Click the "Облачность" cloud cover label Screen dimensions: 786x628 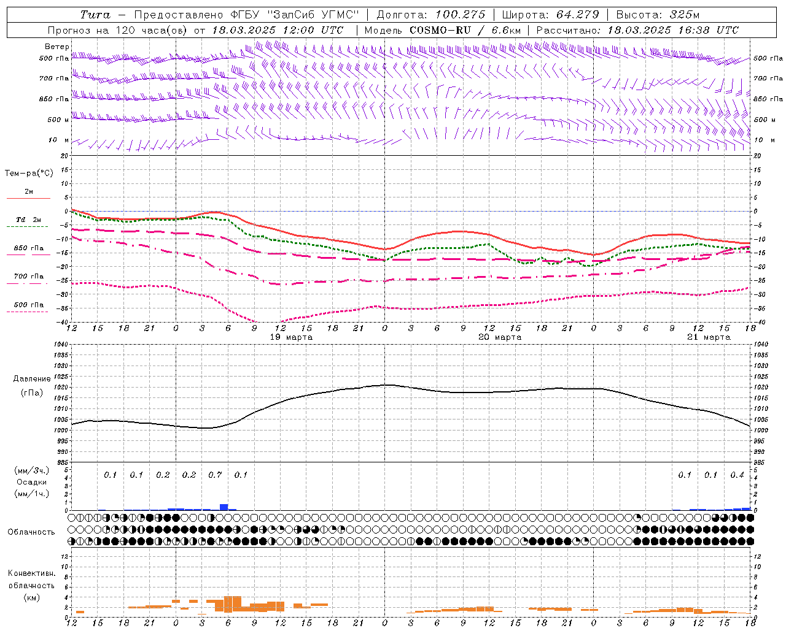tap(31, 532)
